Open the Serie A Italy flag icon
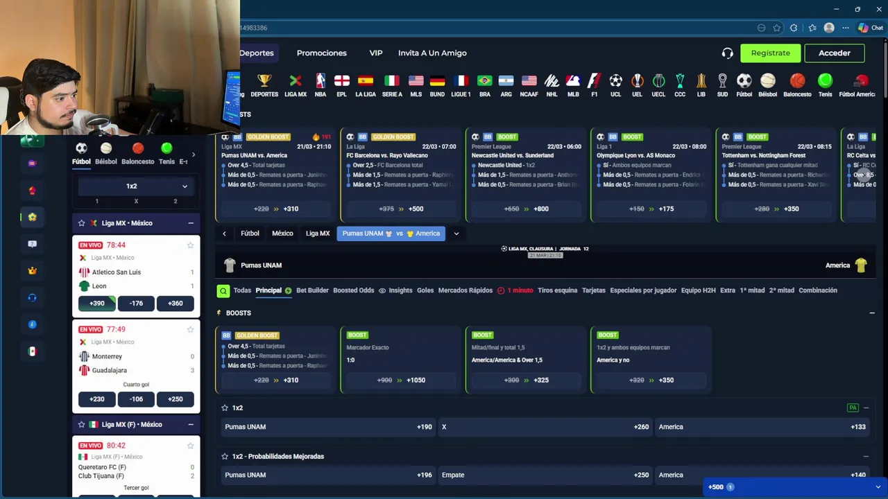The image size is (888, 499). coord(392,81)
